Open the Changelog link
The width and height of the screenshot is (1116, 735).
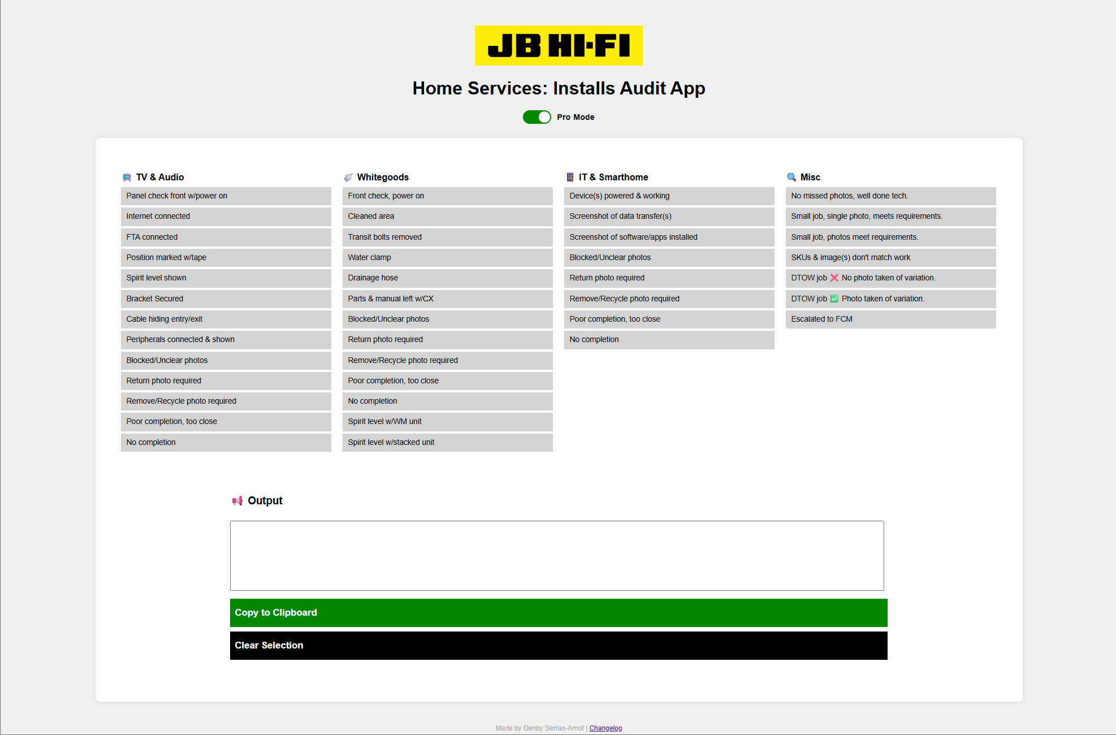(x=605, y=728)
